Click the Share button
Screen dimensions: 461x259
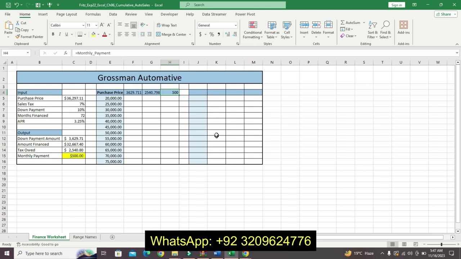pos(446,14)
